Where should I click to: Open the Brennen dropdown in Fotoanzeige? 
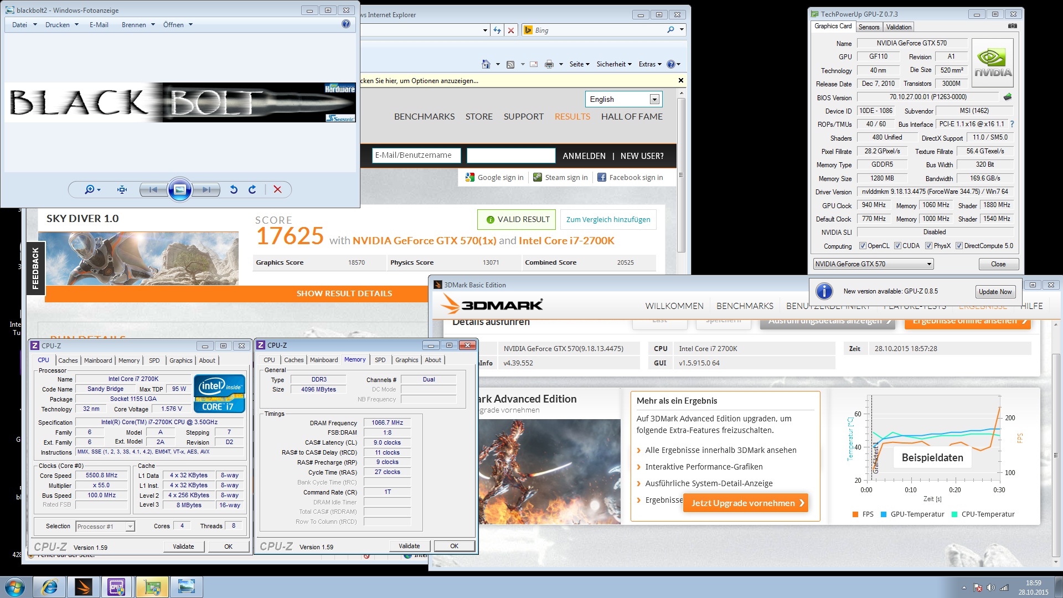coord(138,25)
